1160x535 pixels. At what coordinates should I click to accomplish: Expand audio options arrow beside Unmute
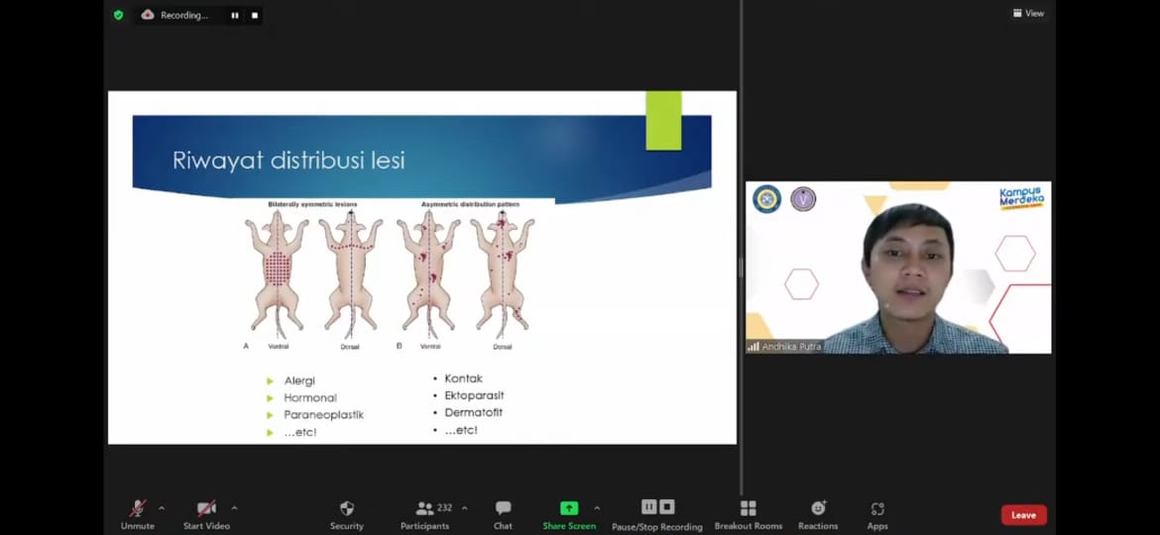point(162,507)
